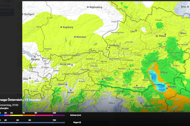Select the Innsbruck city dot on map

[x=72, y=65]
